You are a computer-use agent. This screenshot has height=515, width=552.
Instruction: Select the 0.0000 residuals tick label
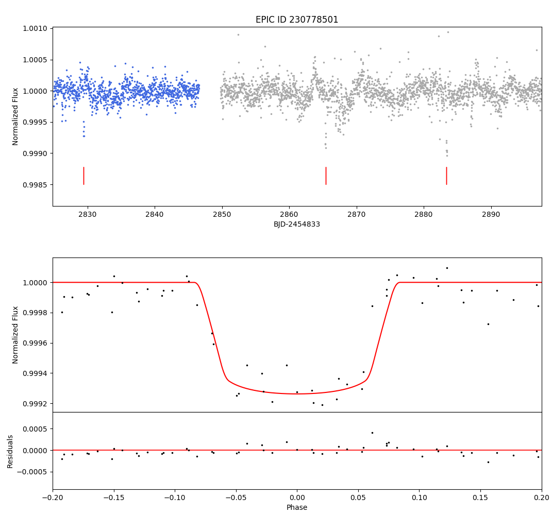[35, 451]
